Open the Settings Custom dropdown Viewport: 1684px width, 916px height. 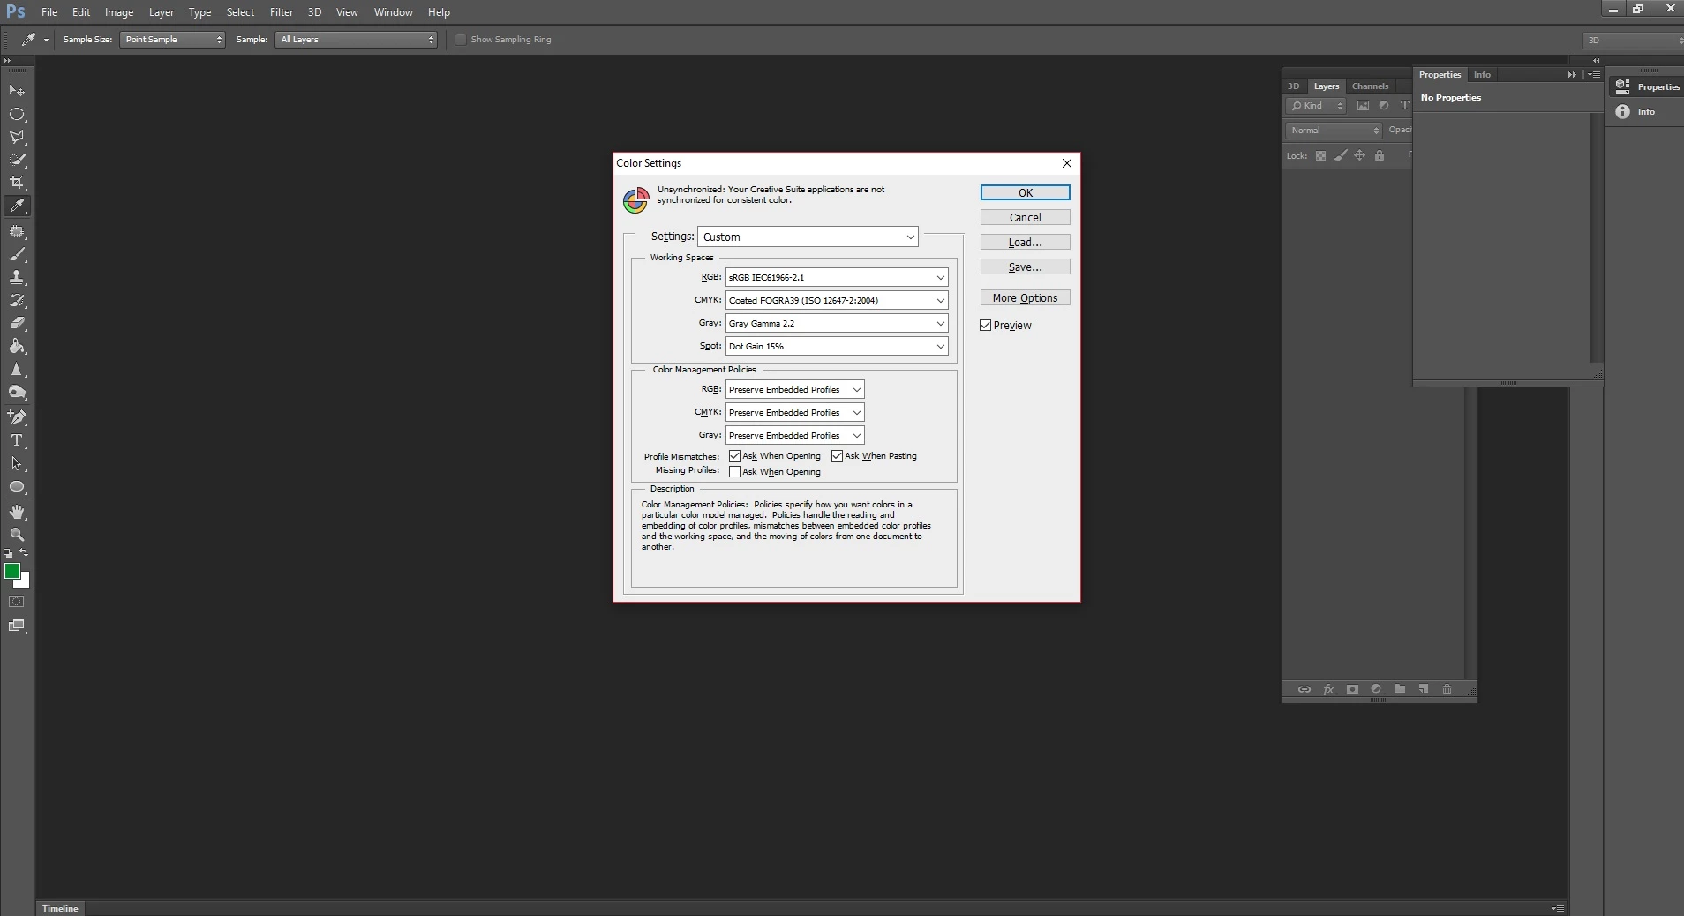point(808,237)
